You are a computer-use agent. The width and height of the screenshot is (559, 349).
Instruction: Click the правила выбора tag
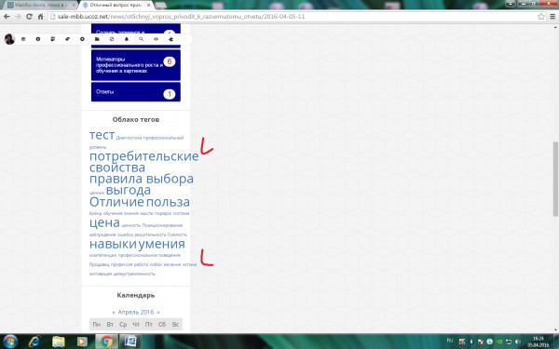[x=142, y=179]
